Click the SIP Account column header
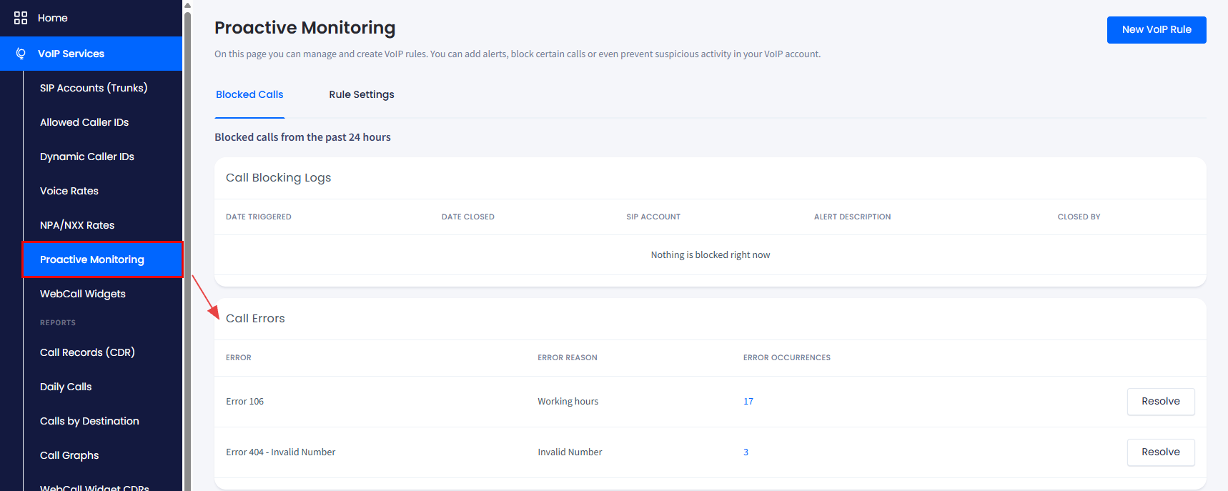 click(653, 217)
